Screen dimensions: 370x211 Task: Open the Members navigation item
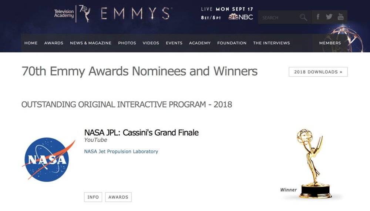[330, 43]
